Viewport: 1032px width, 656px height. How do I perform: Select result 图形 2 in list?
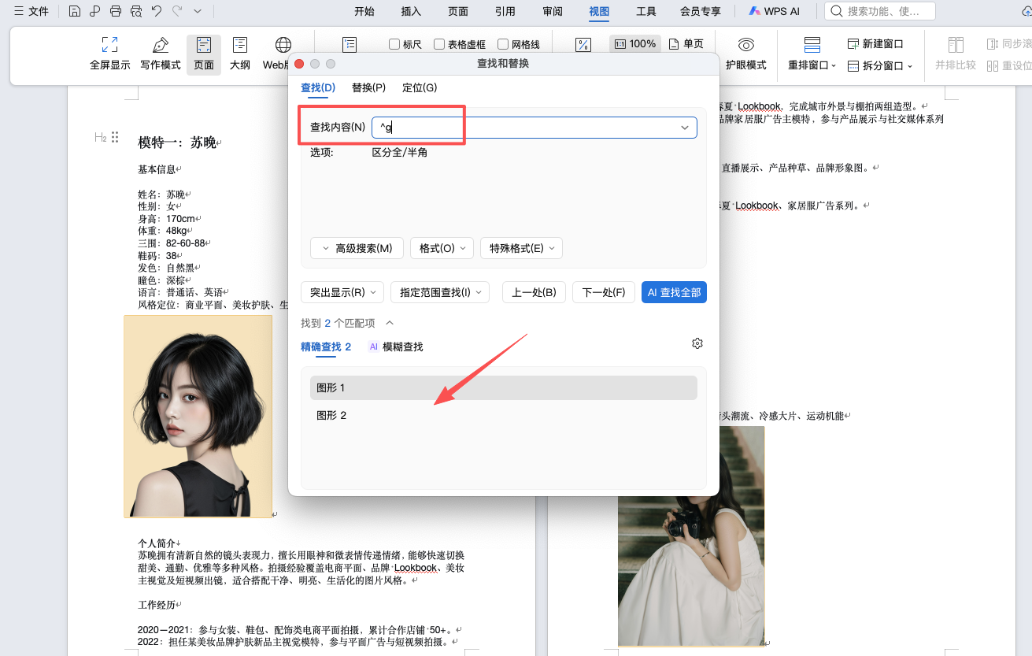click(504, 415)
